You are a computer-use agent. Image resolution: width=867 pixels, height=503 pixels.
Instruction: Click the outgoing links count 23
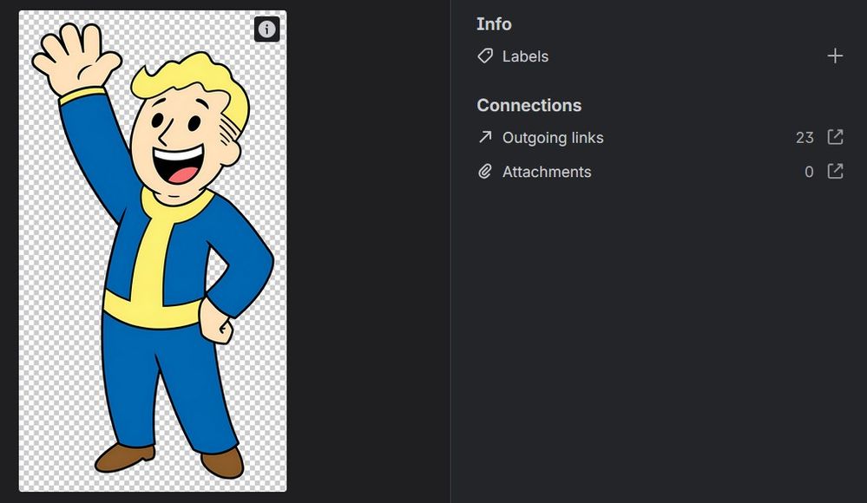tap(805, 138)
